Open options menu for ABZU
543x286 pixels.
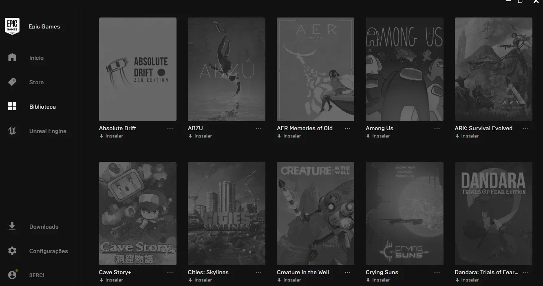[x=259, y=128]
